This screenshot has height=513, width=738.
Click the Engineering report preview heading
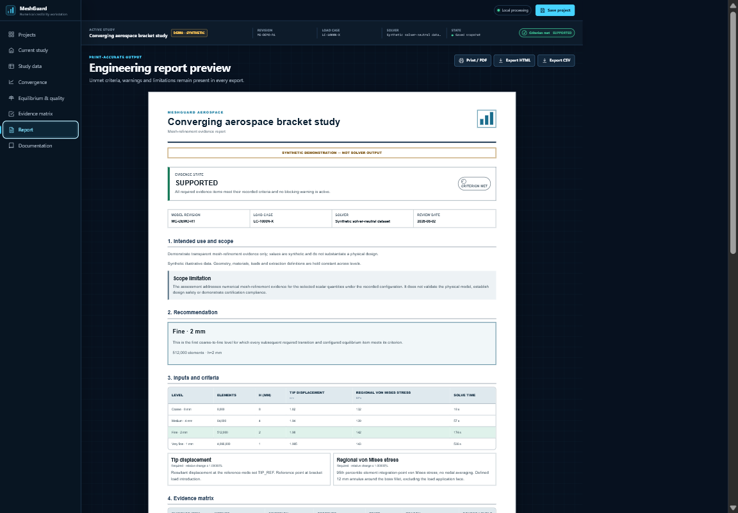click(160, 69)
